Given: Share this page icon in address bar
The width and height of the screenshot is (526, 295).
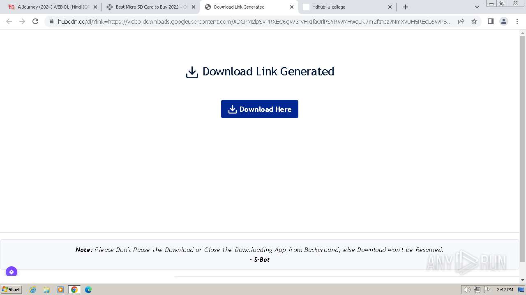Looking at the screenshot, I should coord(461,21).
